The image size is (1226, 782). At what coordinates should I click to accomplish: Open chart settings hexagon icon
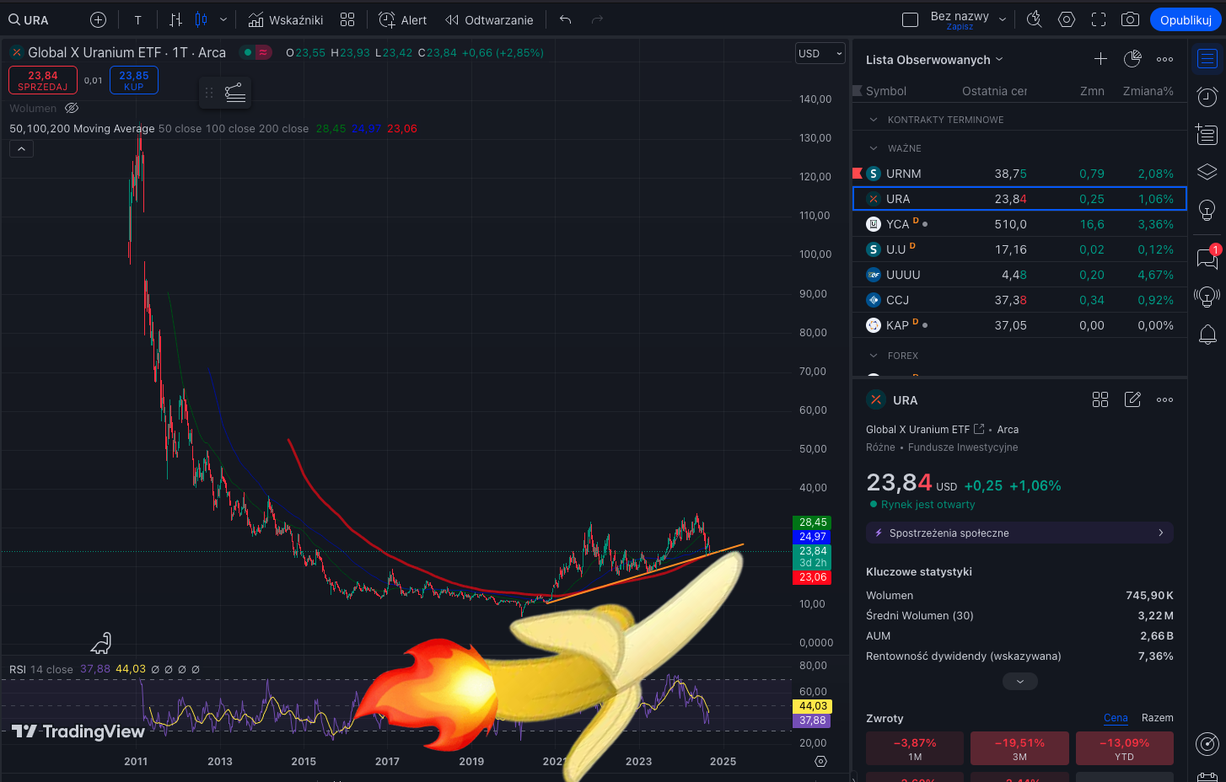click(1067, 19)
